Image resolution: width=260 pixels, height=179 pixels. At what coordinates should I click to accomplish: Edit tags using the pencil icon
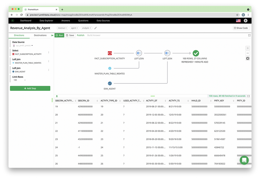pyautogui.click(x=95, y=28)
